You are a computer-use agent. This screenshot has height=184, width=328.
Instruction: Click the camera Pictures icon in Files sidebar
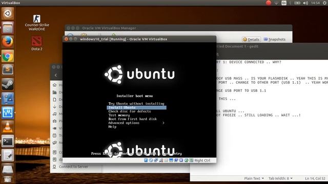click(x=55, y=121)
